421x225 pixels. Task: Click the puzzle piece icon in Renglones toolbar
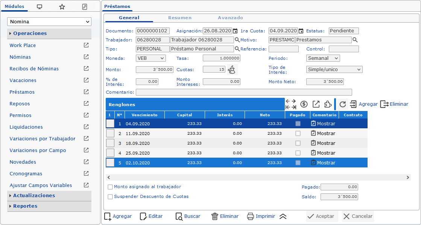(x=328, y=104)
